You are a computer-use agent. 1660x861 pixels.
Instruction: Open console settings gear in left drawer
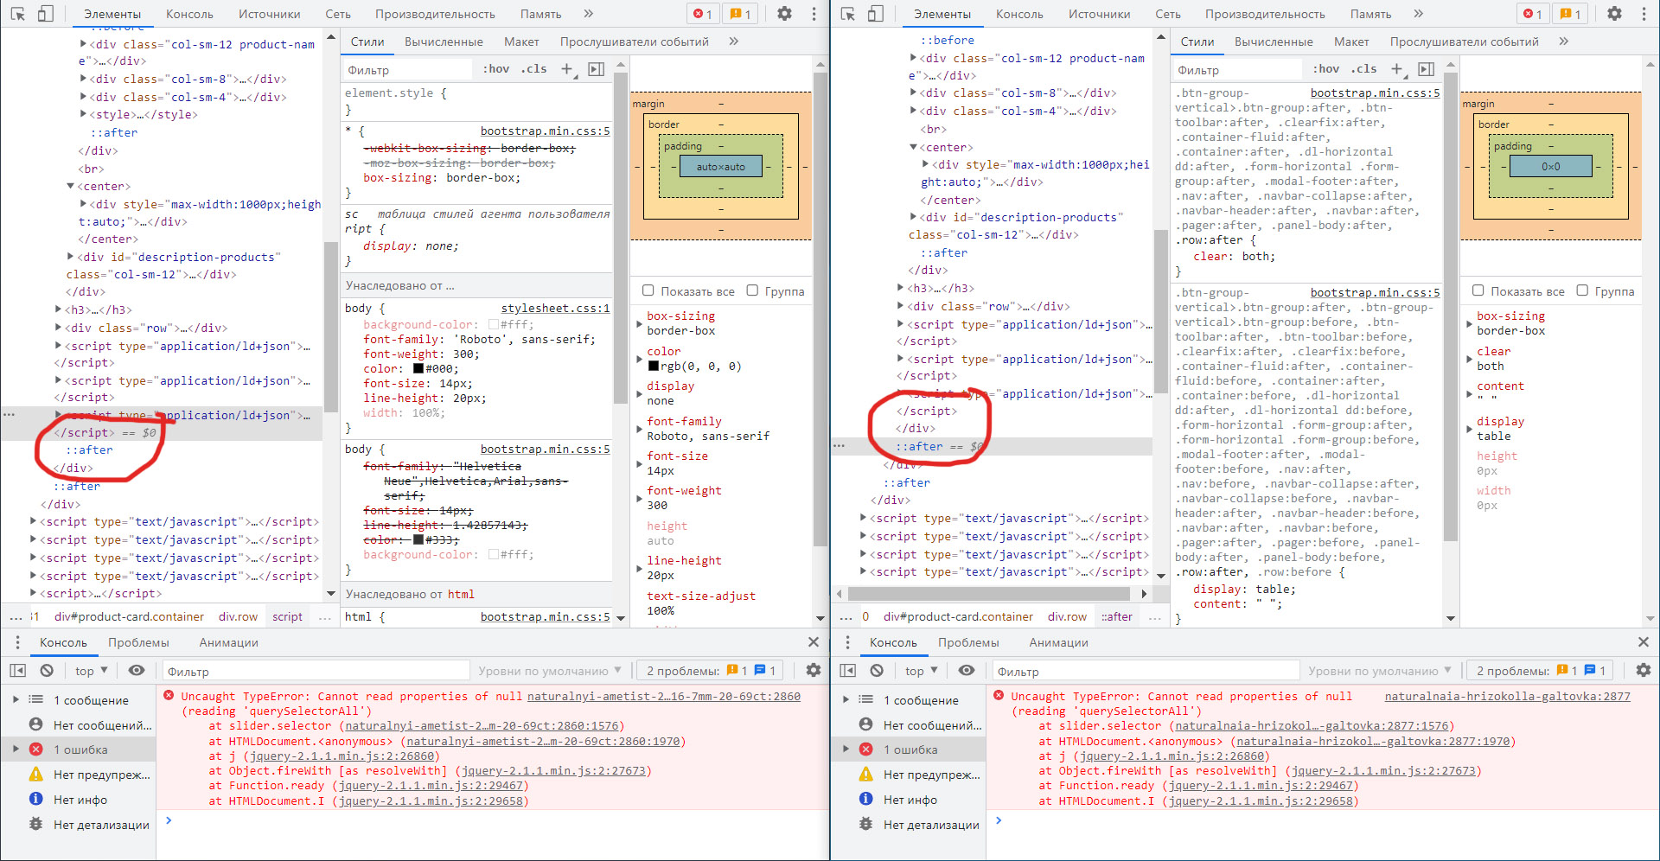[814, 670]
